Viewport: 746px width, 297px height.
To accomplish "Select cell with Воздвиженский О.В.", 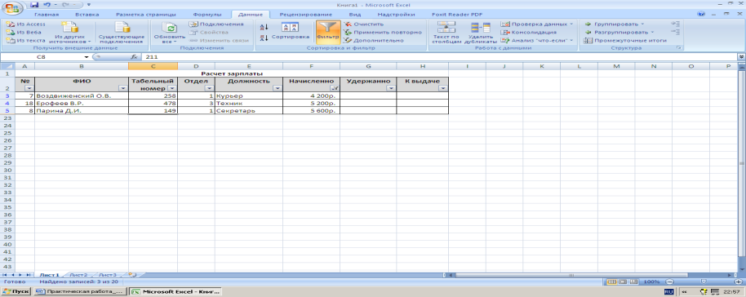I will point(82,95).
